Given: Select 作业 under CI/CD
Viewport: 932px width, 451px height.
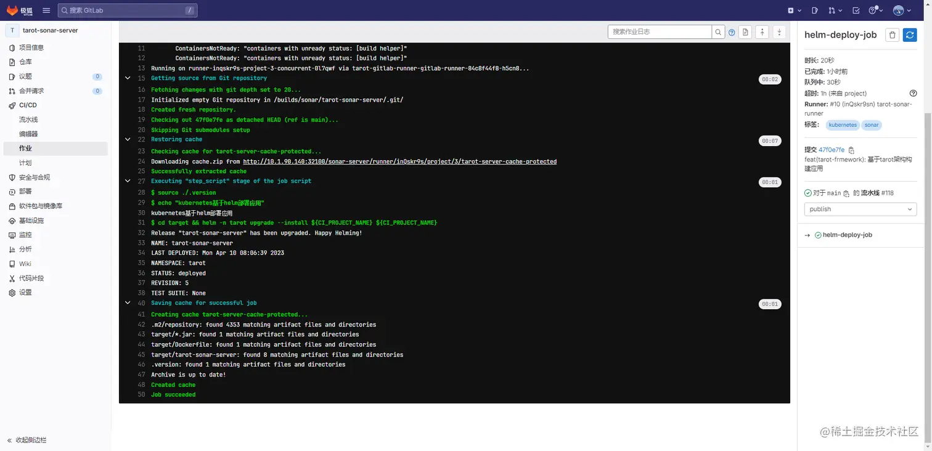Looking at the screenshot, I should 55,148.
